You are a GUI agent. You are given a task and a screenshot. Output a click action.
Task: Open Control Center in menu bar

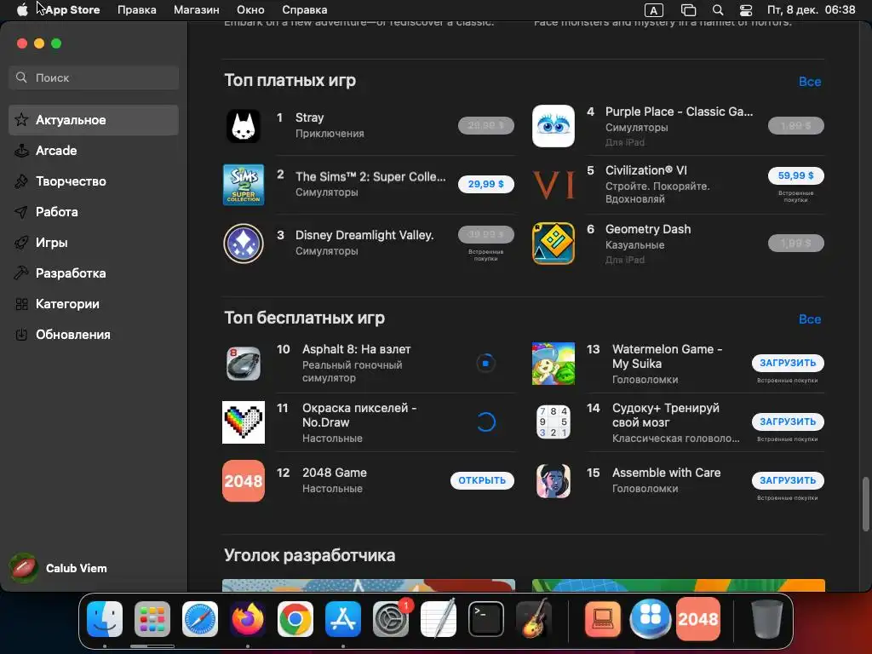tap(746, 10)
